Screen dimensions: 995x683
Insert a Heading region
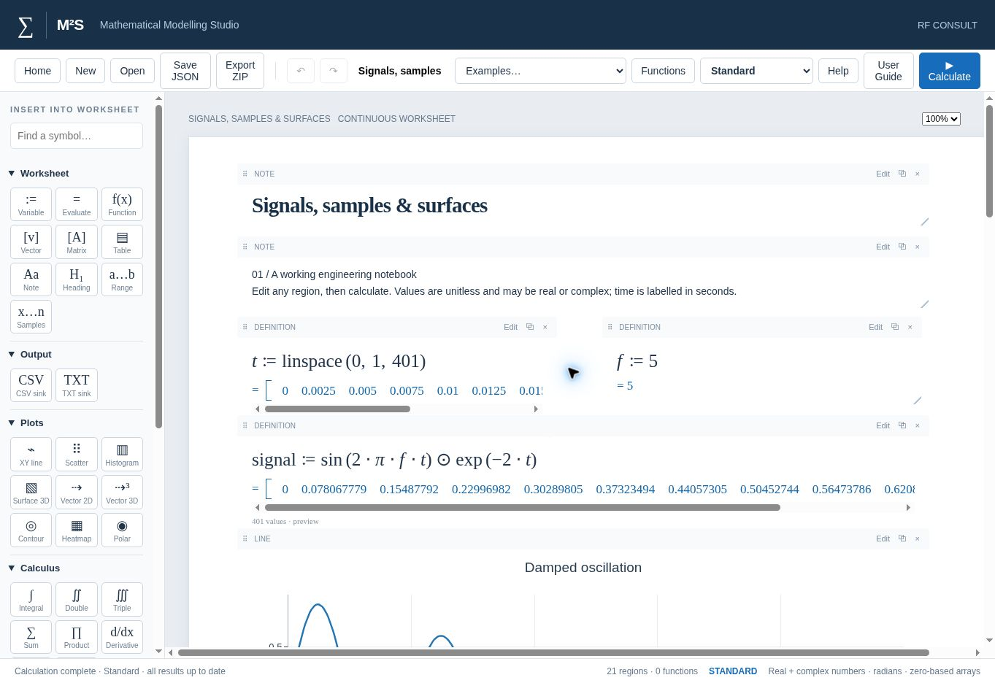[77, 279]
